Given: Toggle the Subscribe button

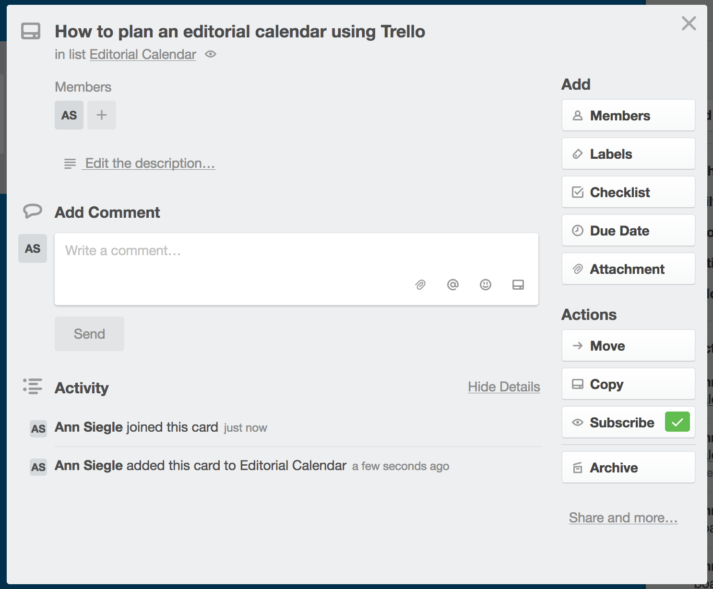Looking at the screenshot, I should (x=621, y=423).
